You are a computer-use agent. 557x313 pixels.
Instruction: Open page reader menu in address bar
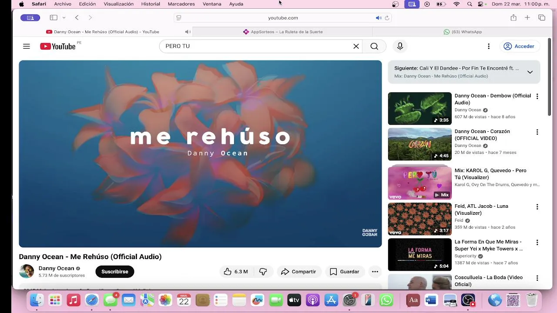coord(178,18)
